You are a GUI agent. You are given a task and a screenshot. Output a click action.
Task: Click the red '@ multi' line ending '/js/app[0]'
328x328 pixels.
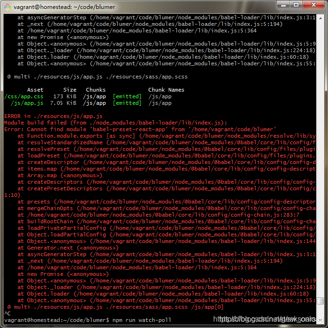click(115, 307)
